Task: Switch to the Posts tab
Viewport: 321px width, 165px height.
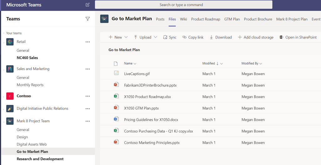Action: pyautogui.click(x=160, y=19)
